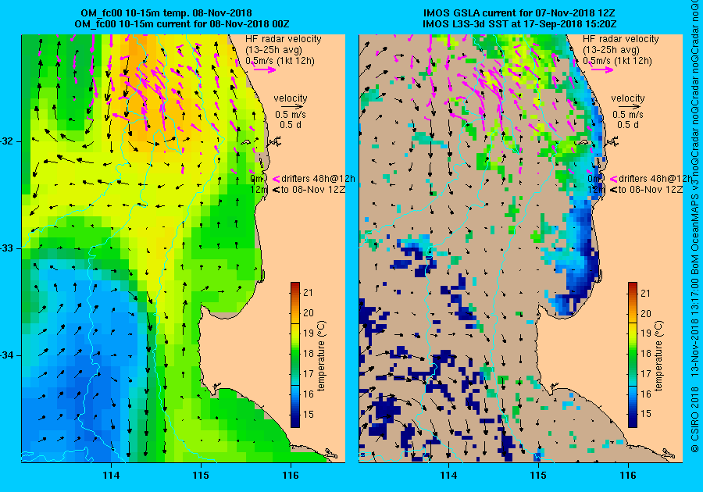Screen dimensions: 703x492
Task: Click black velocity scale arrow on right map
Action: [x=630, y=107]
